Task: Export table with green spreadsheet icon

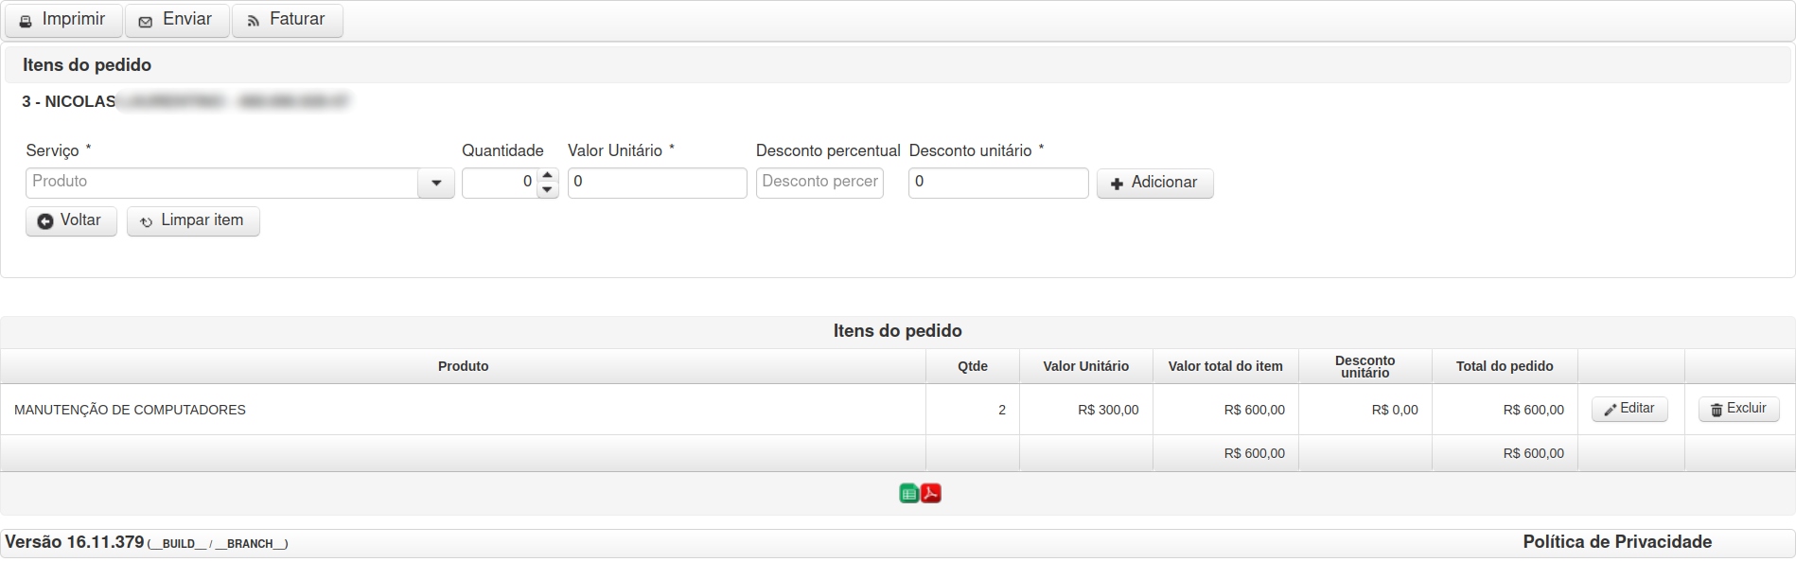Action: pos(908,493)
